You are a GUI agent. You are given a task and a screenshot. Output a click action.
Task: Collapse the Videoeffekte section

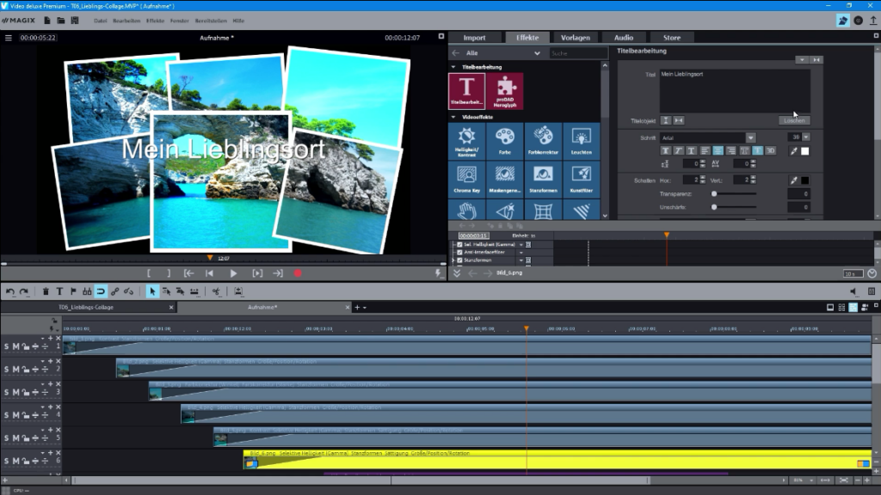(453, 116)
